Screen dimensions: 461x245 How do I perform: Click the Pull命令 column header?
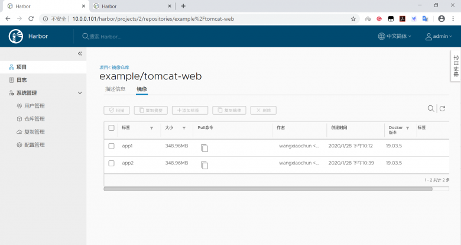coord(205,127)
